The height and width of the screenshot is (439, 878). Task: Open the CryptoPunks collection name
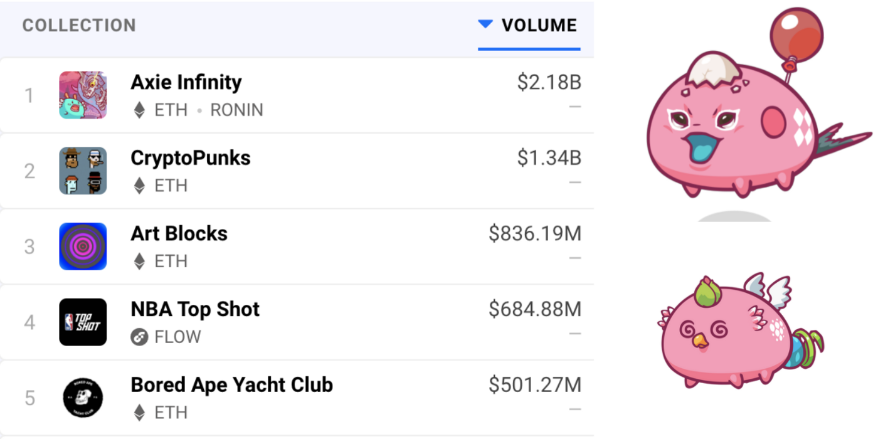pos(191,158)
